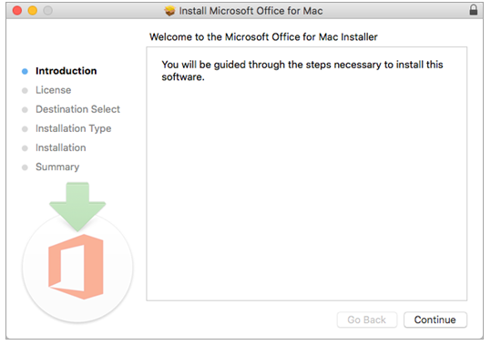Screen dimensions: 491x345
Task: Click the lock icon in title bar
Action: (473, 10)
